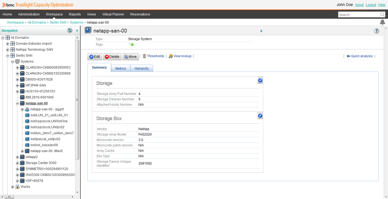Edit the Storage section with pencil icon
This screenshot has width=388, height=199.
260,80
